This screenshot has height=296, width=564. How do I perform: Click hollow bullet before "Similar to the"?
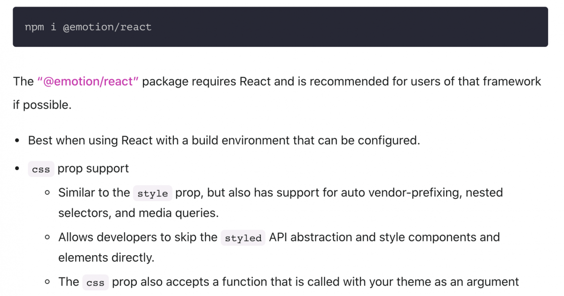pos(47,193)
